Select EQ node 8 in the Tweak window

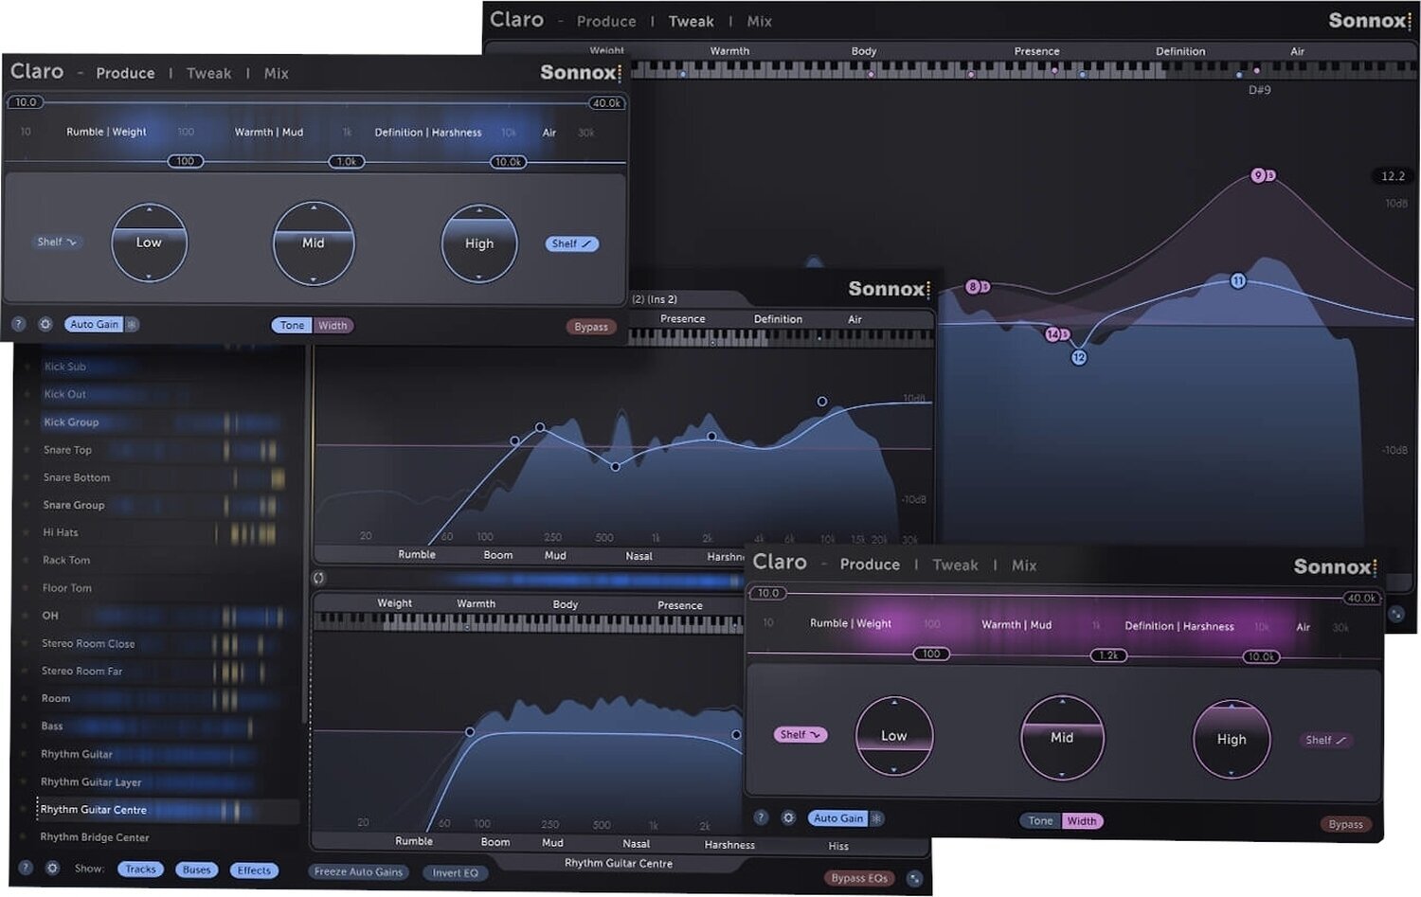click(x=972, y=286)
